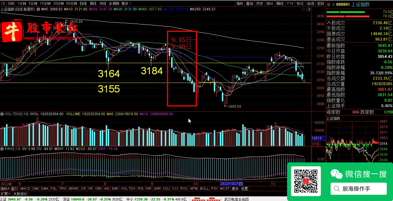Open the 关联报价 related quotes tab

pos(20,194)
